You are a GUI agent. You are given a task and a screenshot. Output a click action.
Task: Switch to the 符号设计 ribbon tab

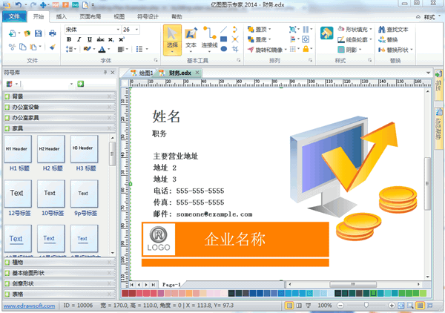(148, 17)
